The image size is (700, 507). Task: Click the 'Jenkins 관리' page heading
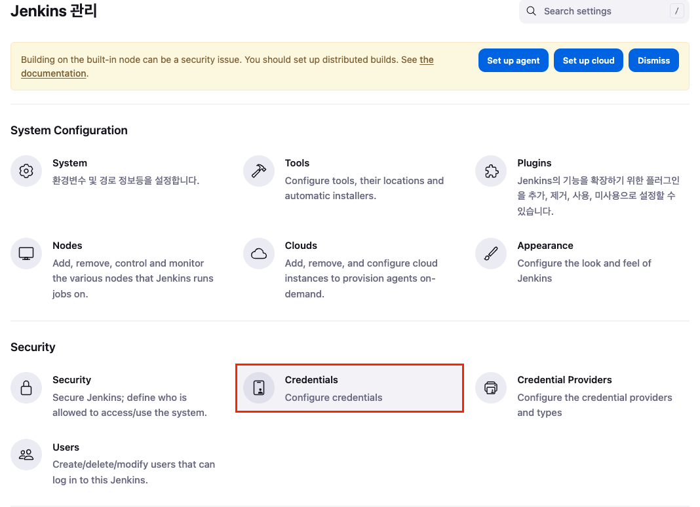coord(54,10)
